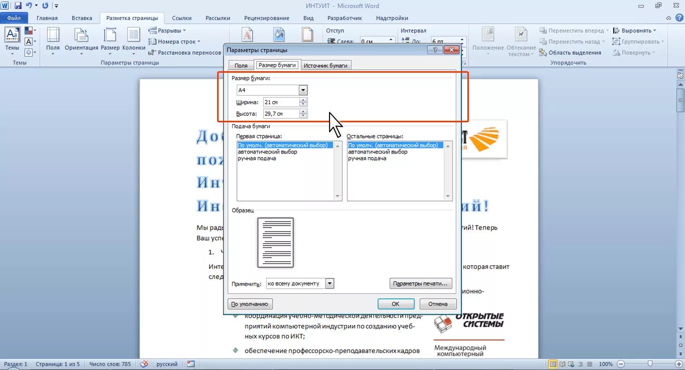This screenshot has height=370, width=685.
Task: Open theme fonts menu
Action: pos(30,42)
